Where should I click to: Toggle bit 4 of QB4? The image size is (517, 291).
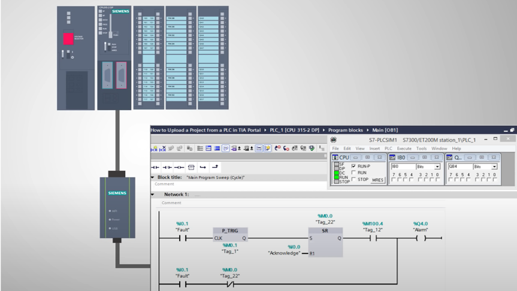468,180
